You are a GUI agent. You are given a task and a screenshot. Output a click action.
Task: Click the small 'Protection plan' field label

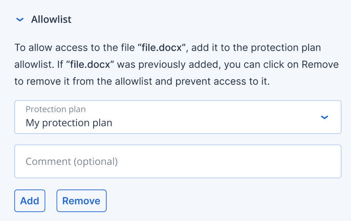coord(56,109)
